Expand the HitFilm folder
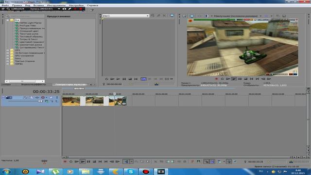The height and width of the screenshot is (175, 311). 8,64
